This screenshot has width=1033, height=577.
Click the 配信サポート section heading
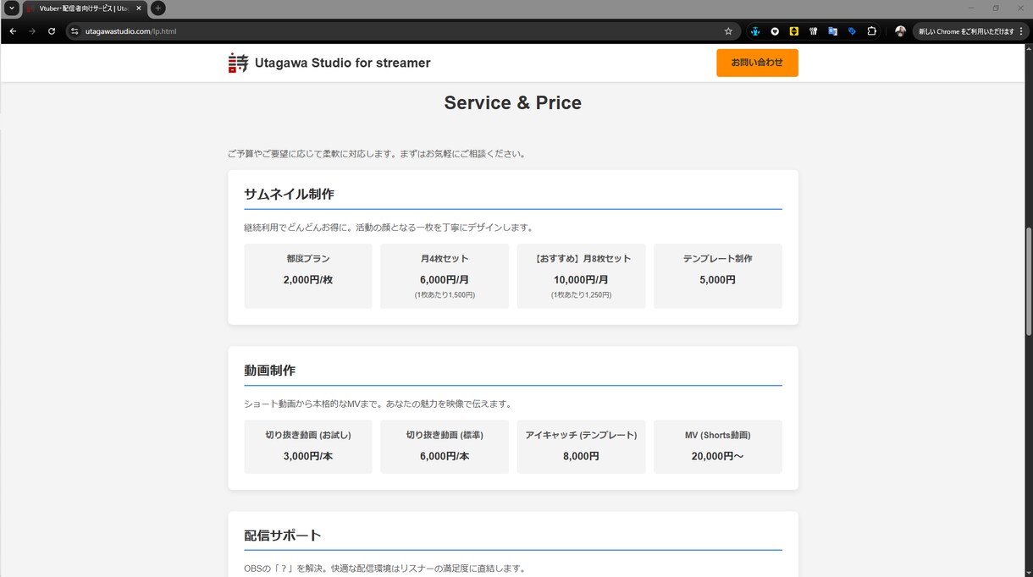(283, 536)
